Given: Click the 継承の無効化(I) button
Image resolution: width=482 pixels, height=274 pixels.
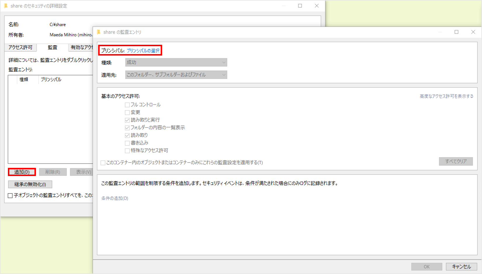Looking at the screenshot, I should [30, 184].
